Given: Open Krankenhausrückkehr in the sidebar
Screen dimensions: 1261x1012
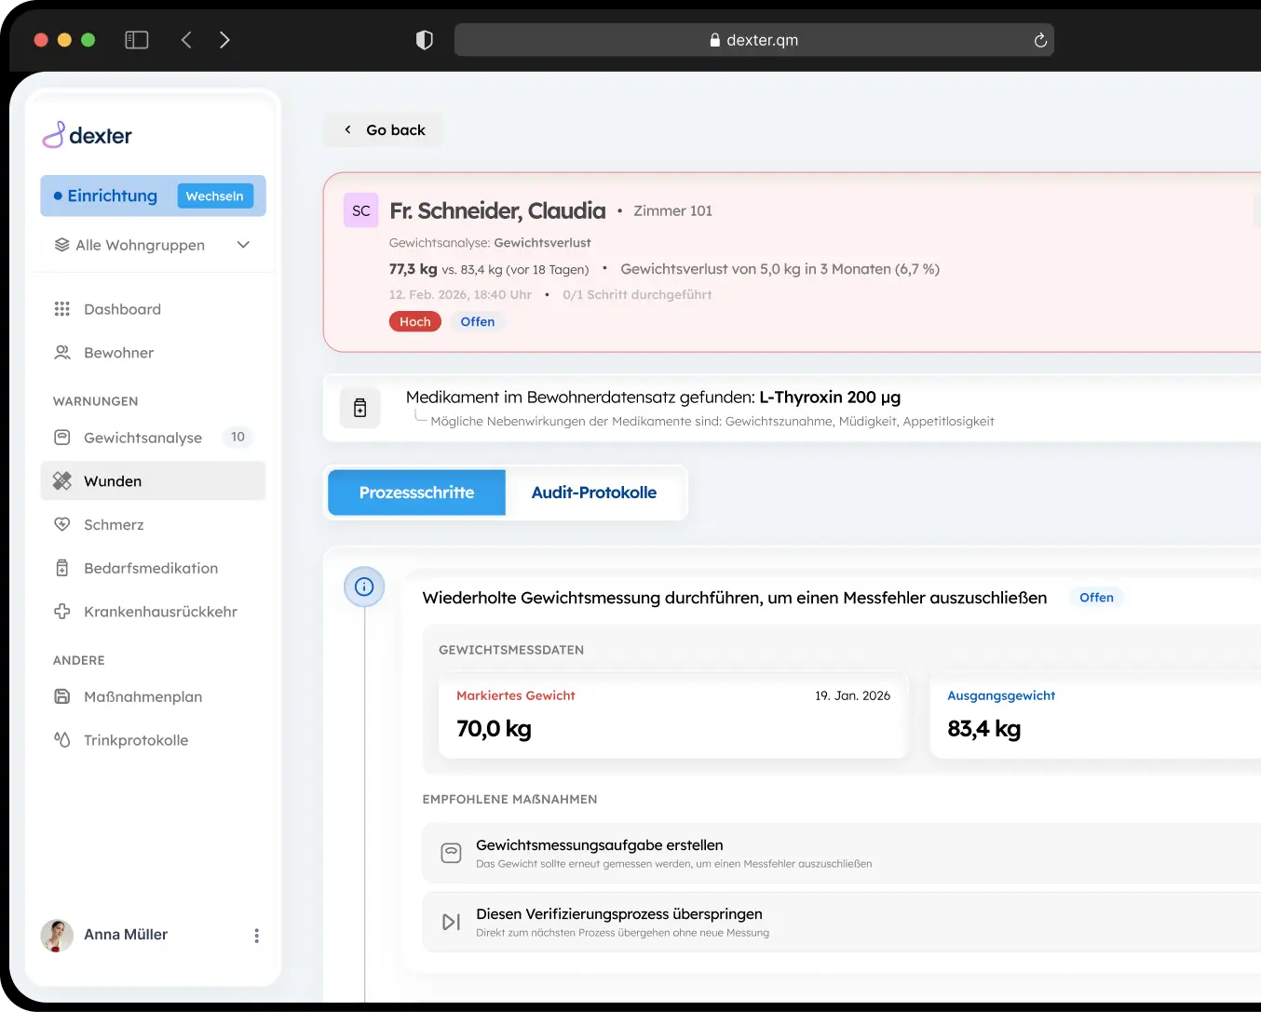Looking at the screenshot, I should [x=153, y=612].
